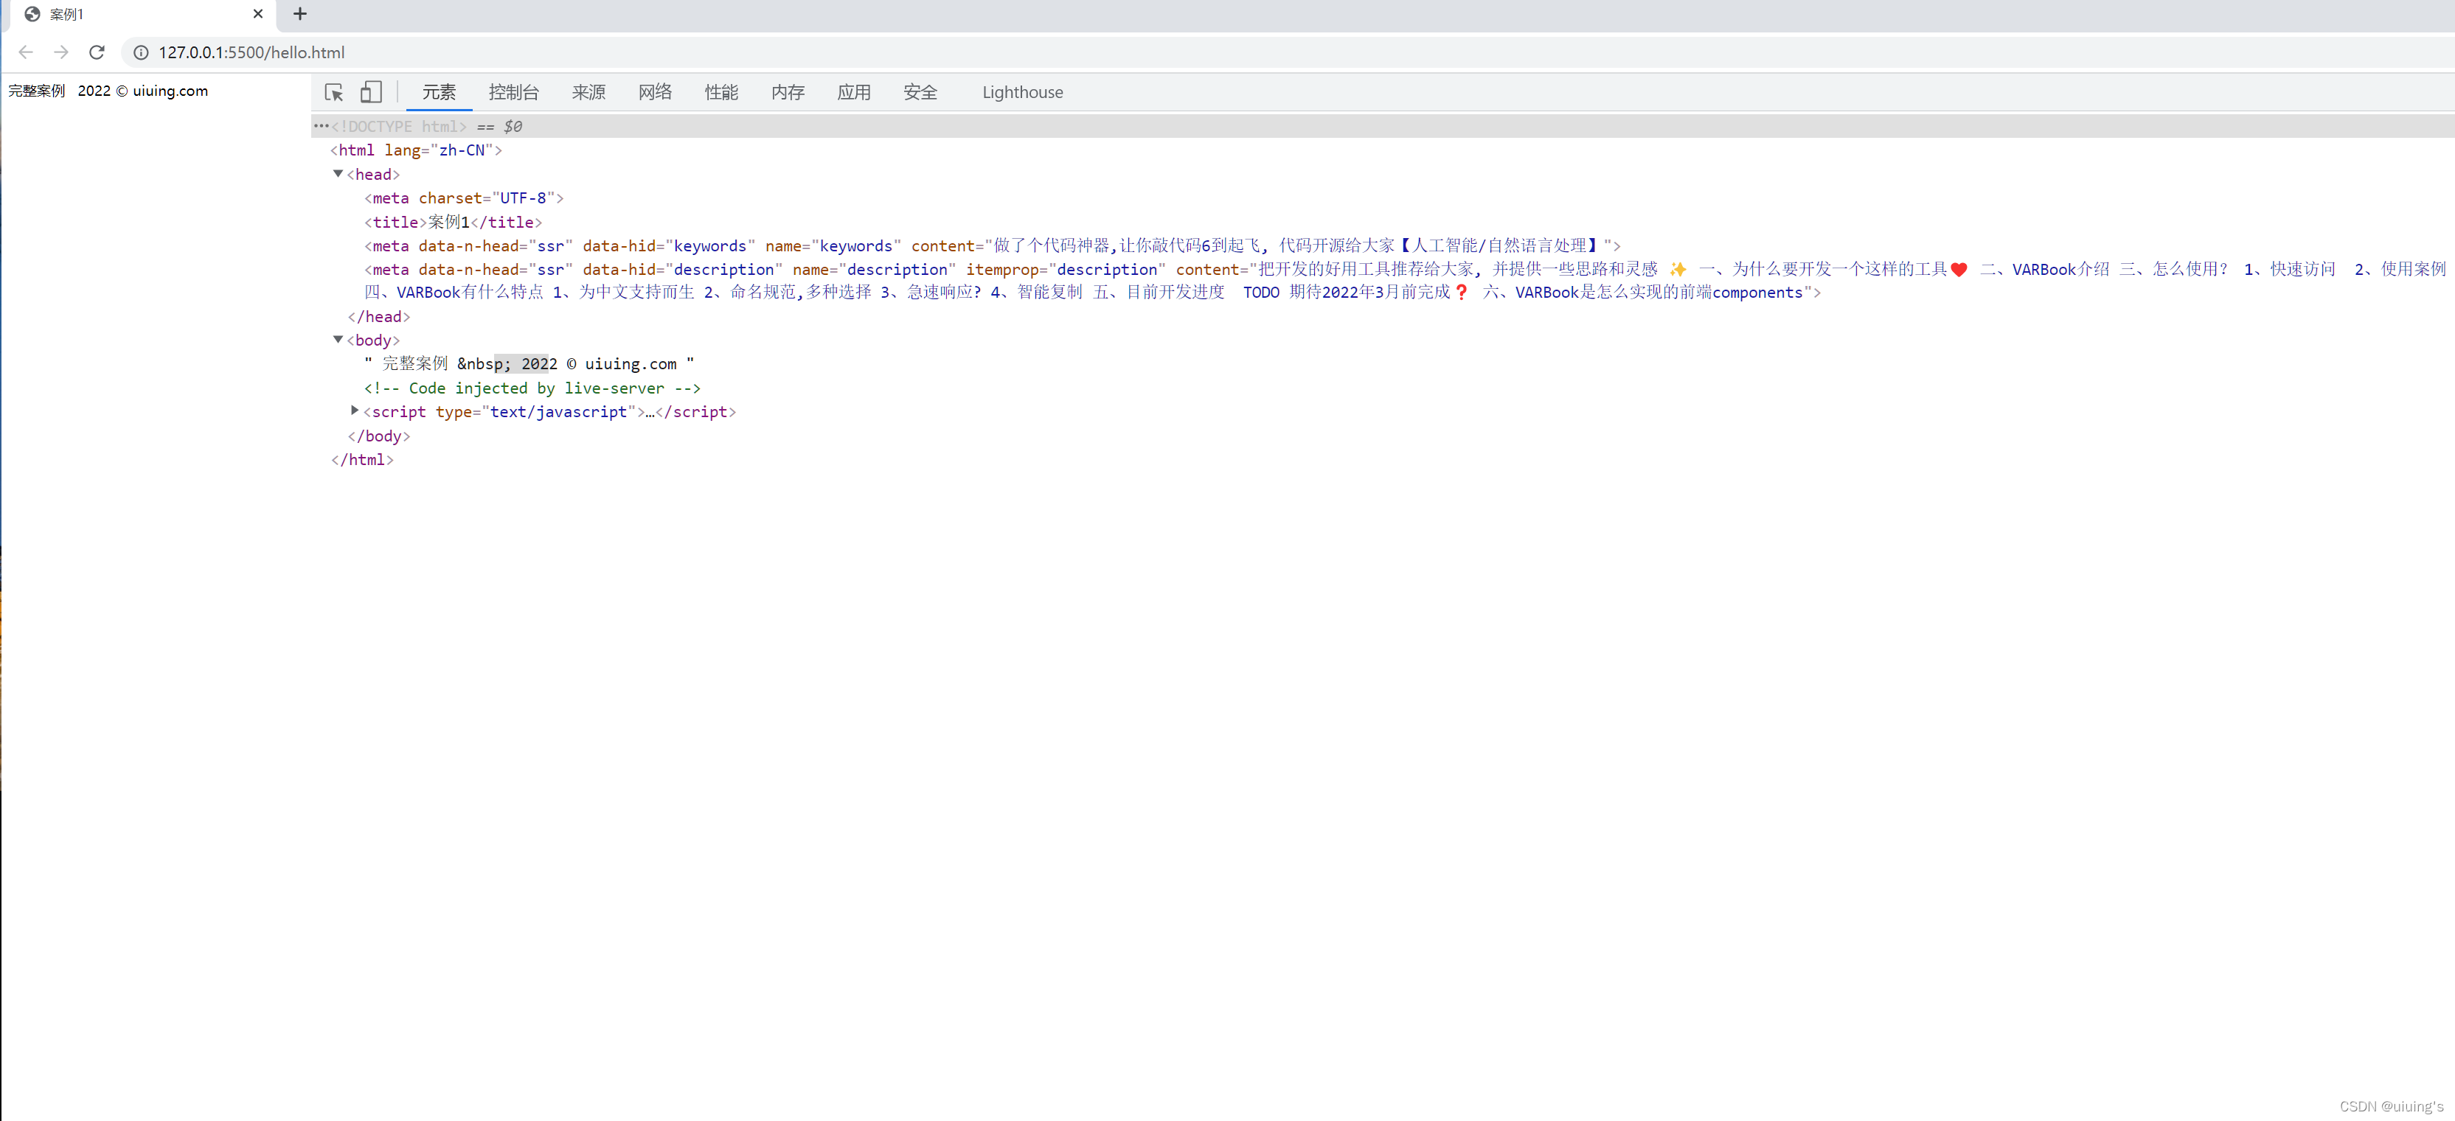
Task: Close the 案例1 browser tab
Action: [x=258, y=14]
